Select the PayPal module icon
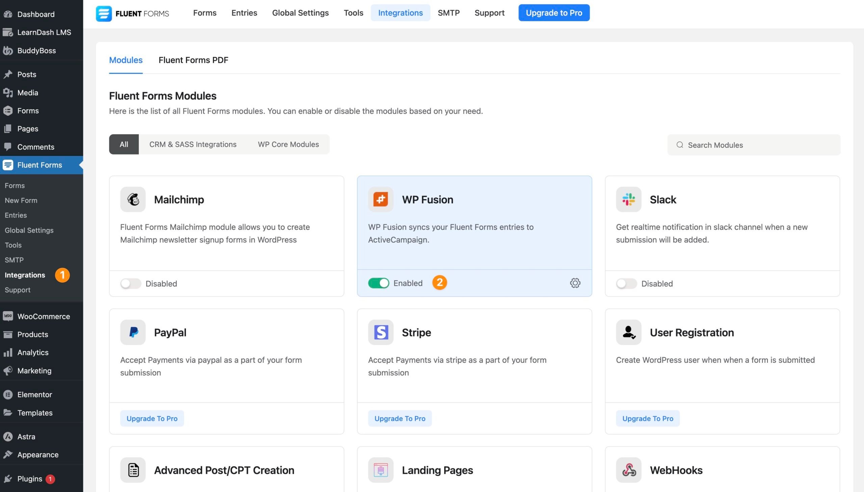The height and width of the screenshot is (492, 864). click(x=133, y=332)
